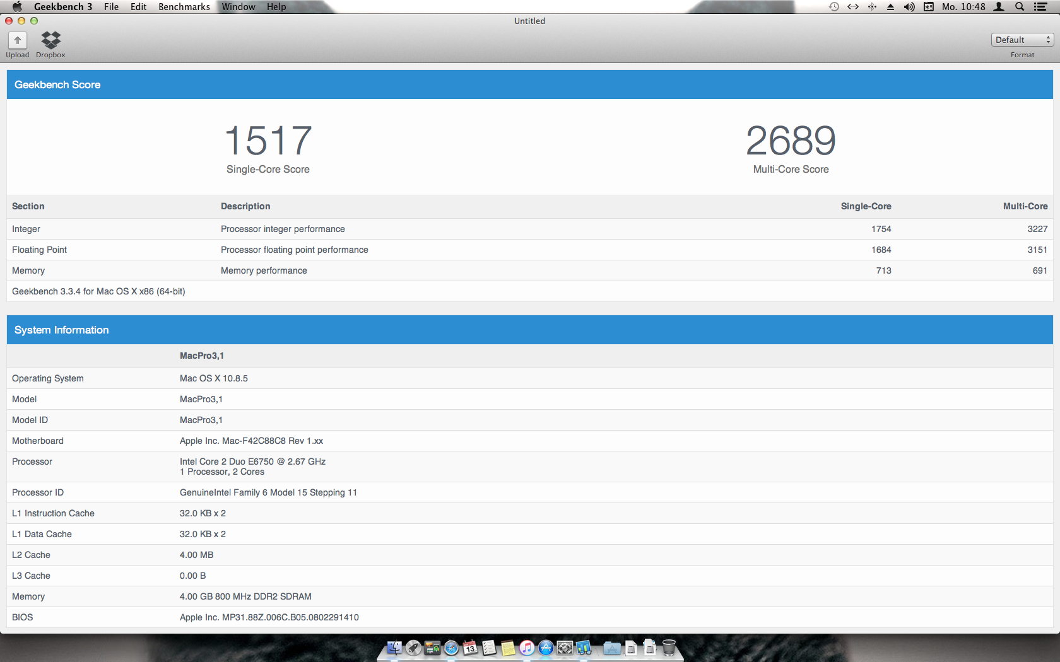Click Floating Point single-core value 1684
The height and width of the screenshot is (662, 1060).
[x=881, y=250]
